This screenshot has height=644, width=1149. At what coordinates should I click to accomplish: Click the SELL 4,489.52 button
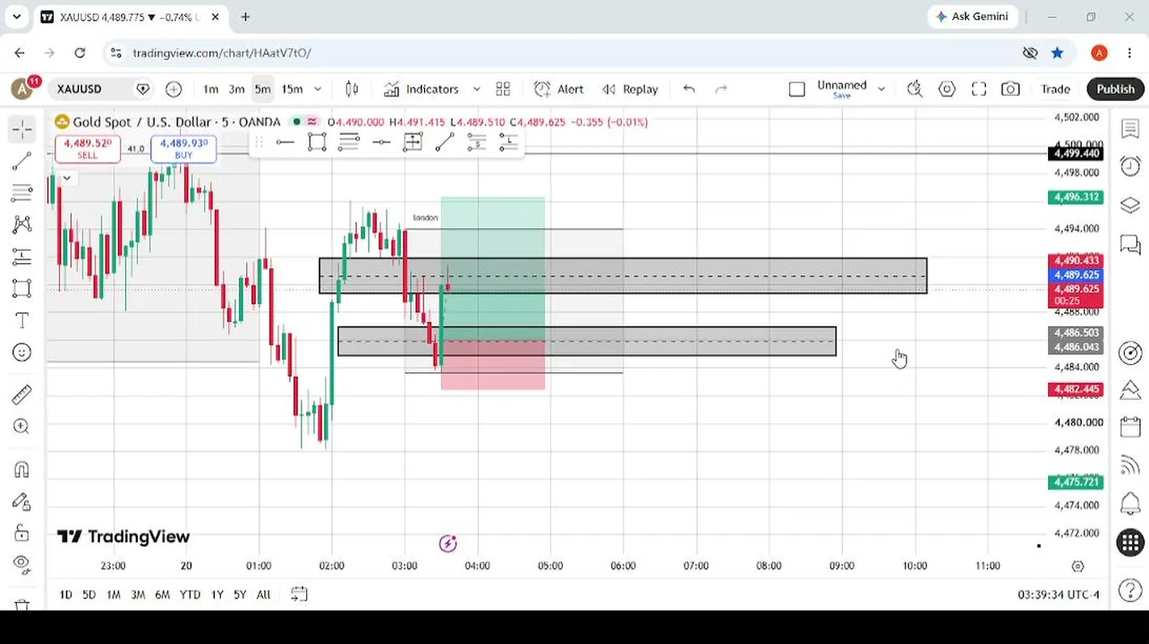point(87,148)
